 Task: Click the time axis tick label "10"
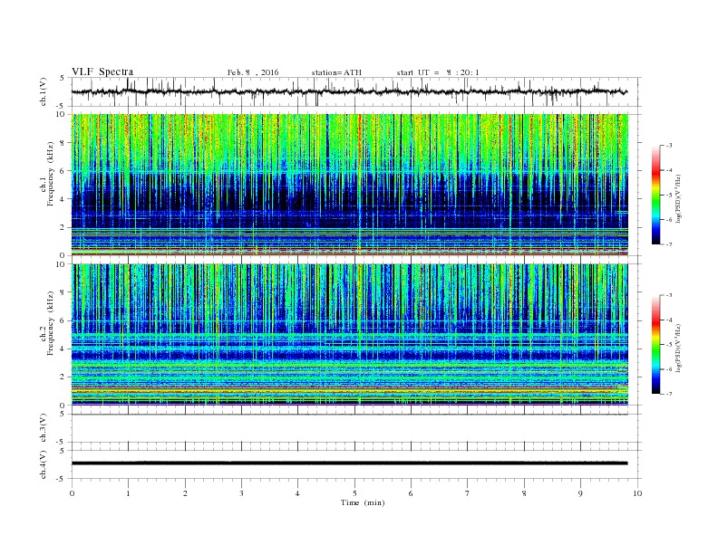(x=637, y=493)
